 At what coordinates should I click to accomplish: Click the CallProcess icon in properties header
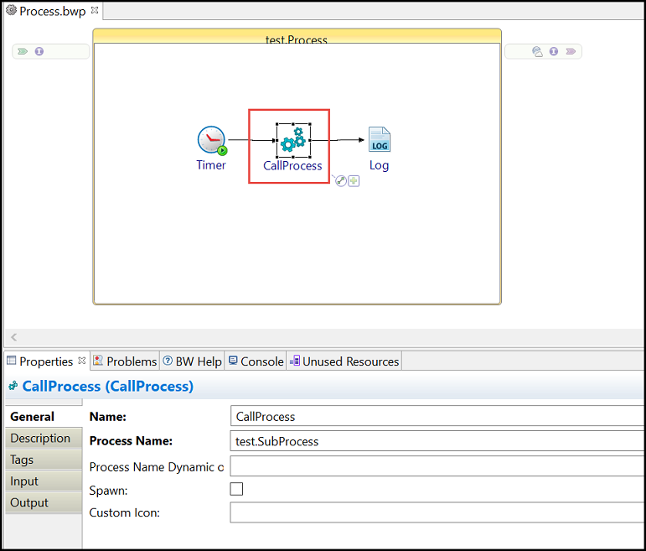tap(13, 386)
